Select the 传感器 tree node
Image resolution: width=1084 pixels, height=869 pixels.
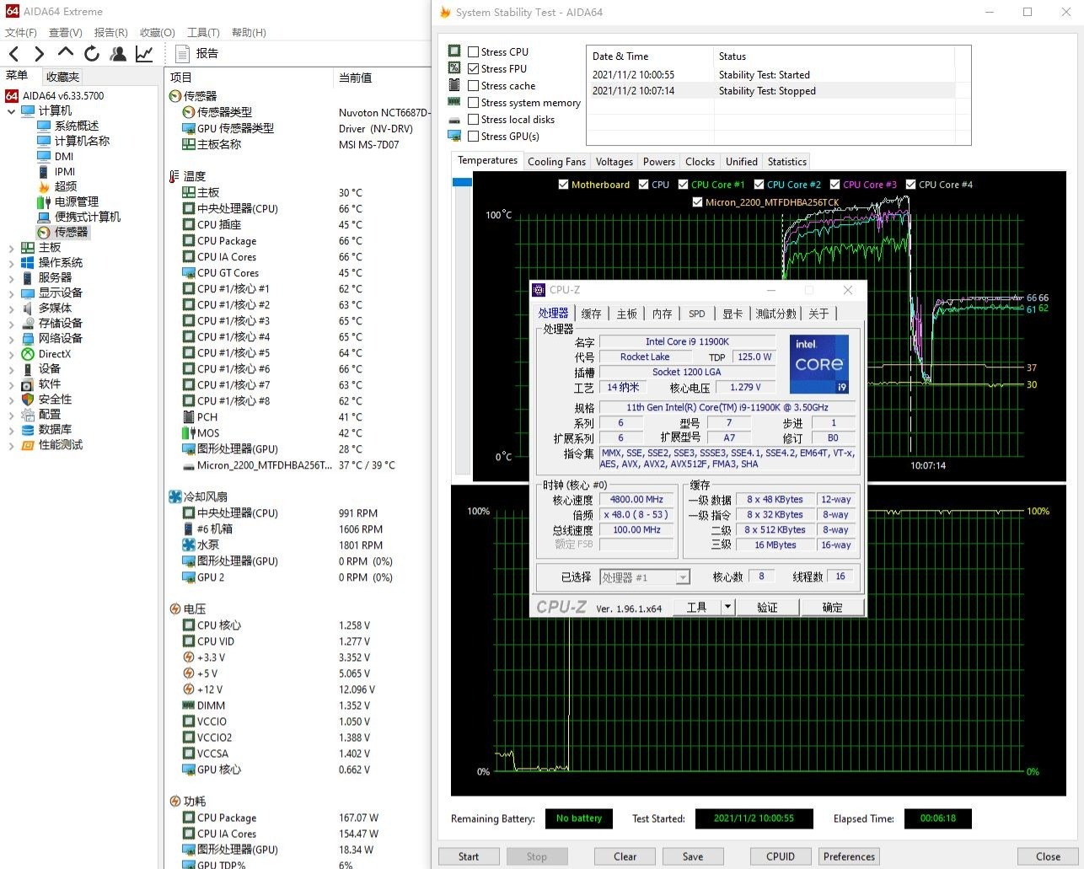pyautogui.click(x=71, y=232)
